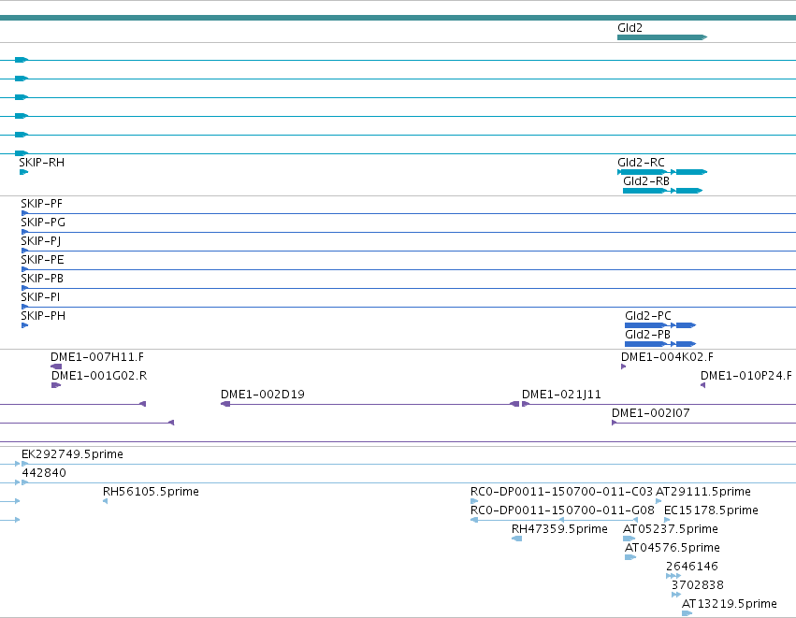Open the SKIP-PB label

(x=42, y=279)
